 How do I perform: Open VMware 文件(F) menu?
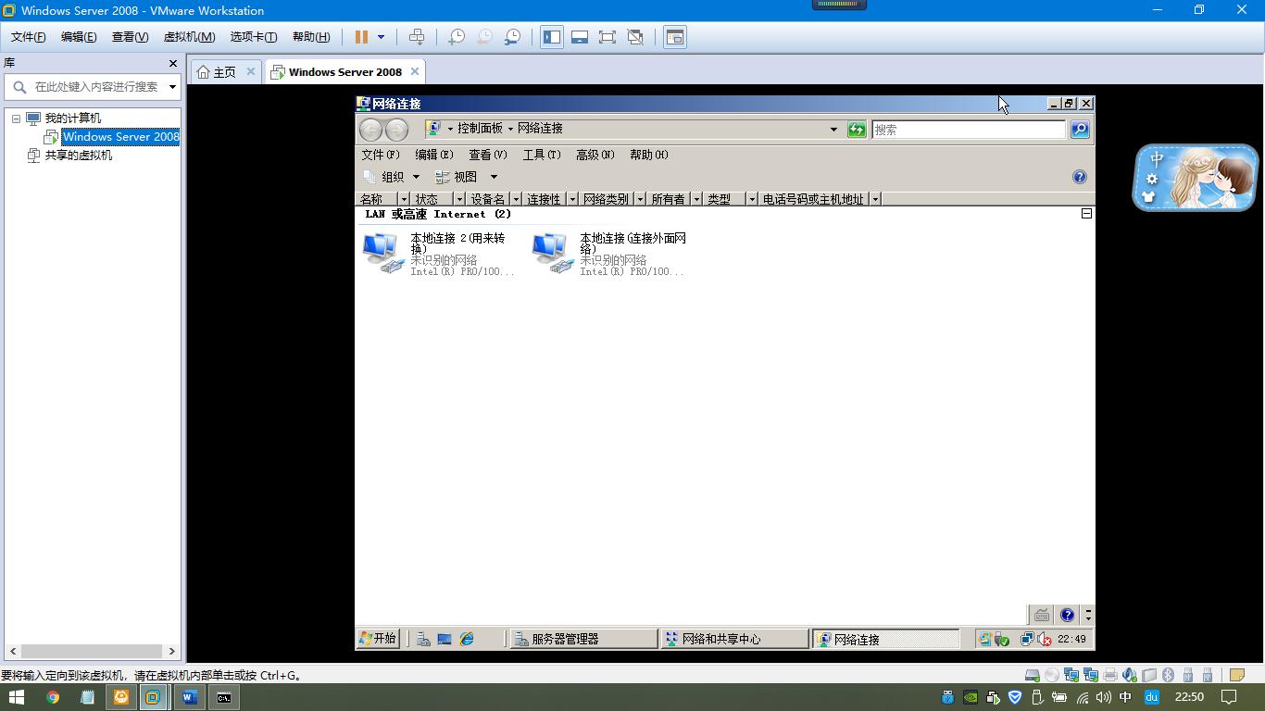[x=28, y=37]
